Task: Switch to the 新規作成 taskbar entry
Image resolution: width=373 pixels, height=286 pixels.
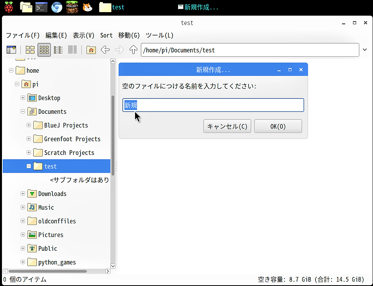Action: pyautogui.click(x=198, y=7)
